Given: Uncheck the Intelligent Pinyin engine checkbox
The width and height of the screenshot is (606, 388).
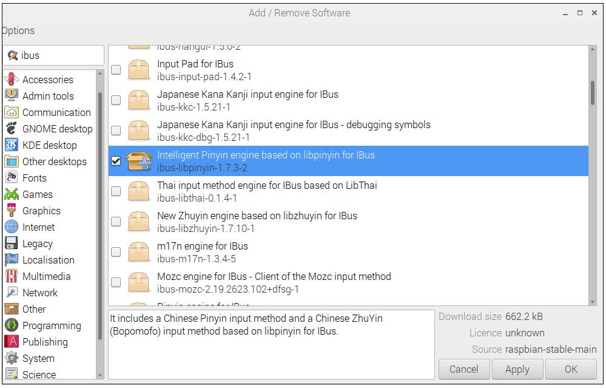Looking at the screenshot, I should [116, 161].
